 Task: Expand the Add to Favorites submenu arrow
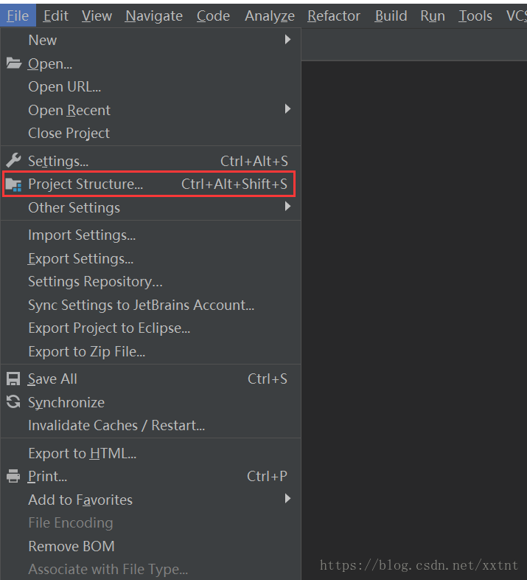pos(287,499)
